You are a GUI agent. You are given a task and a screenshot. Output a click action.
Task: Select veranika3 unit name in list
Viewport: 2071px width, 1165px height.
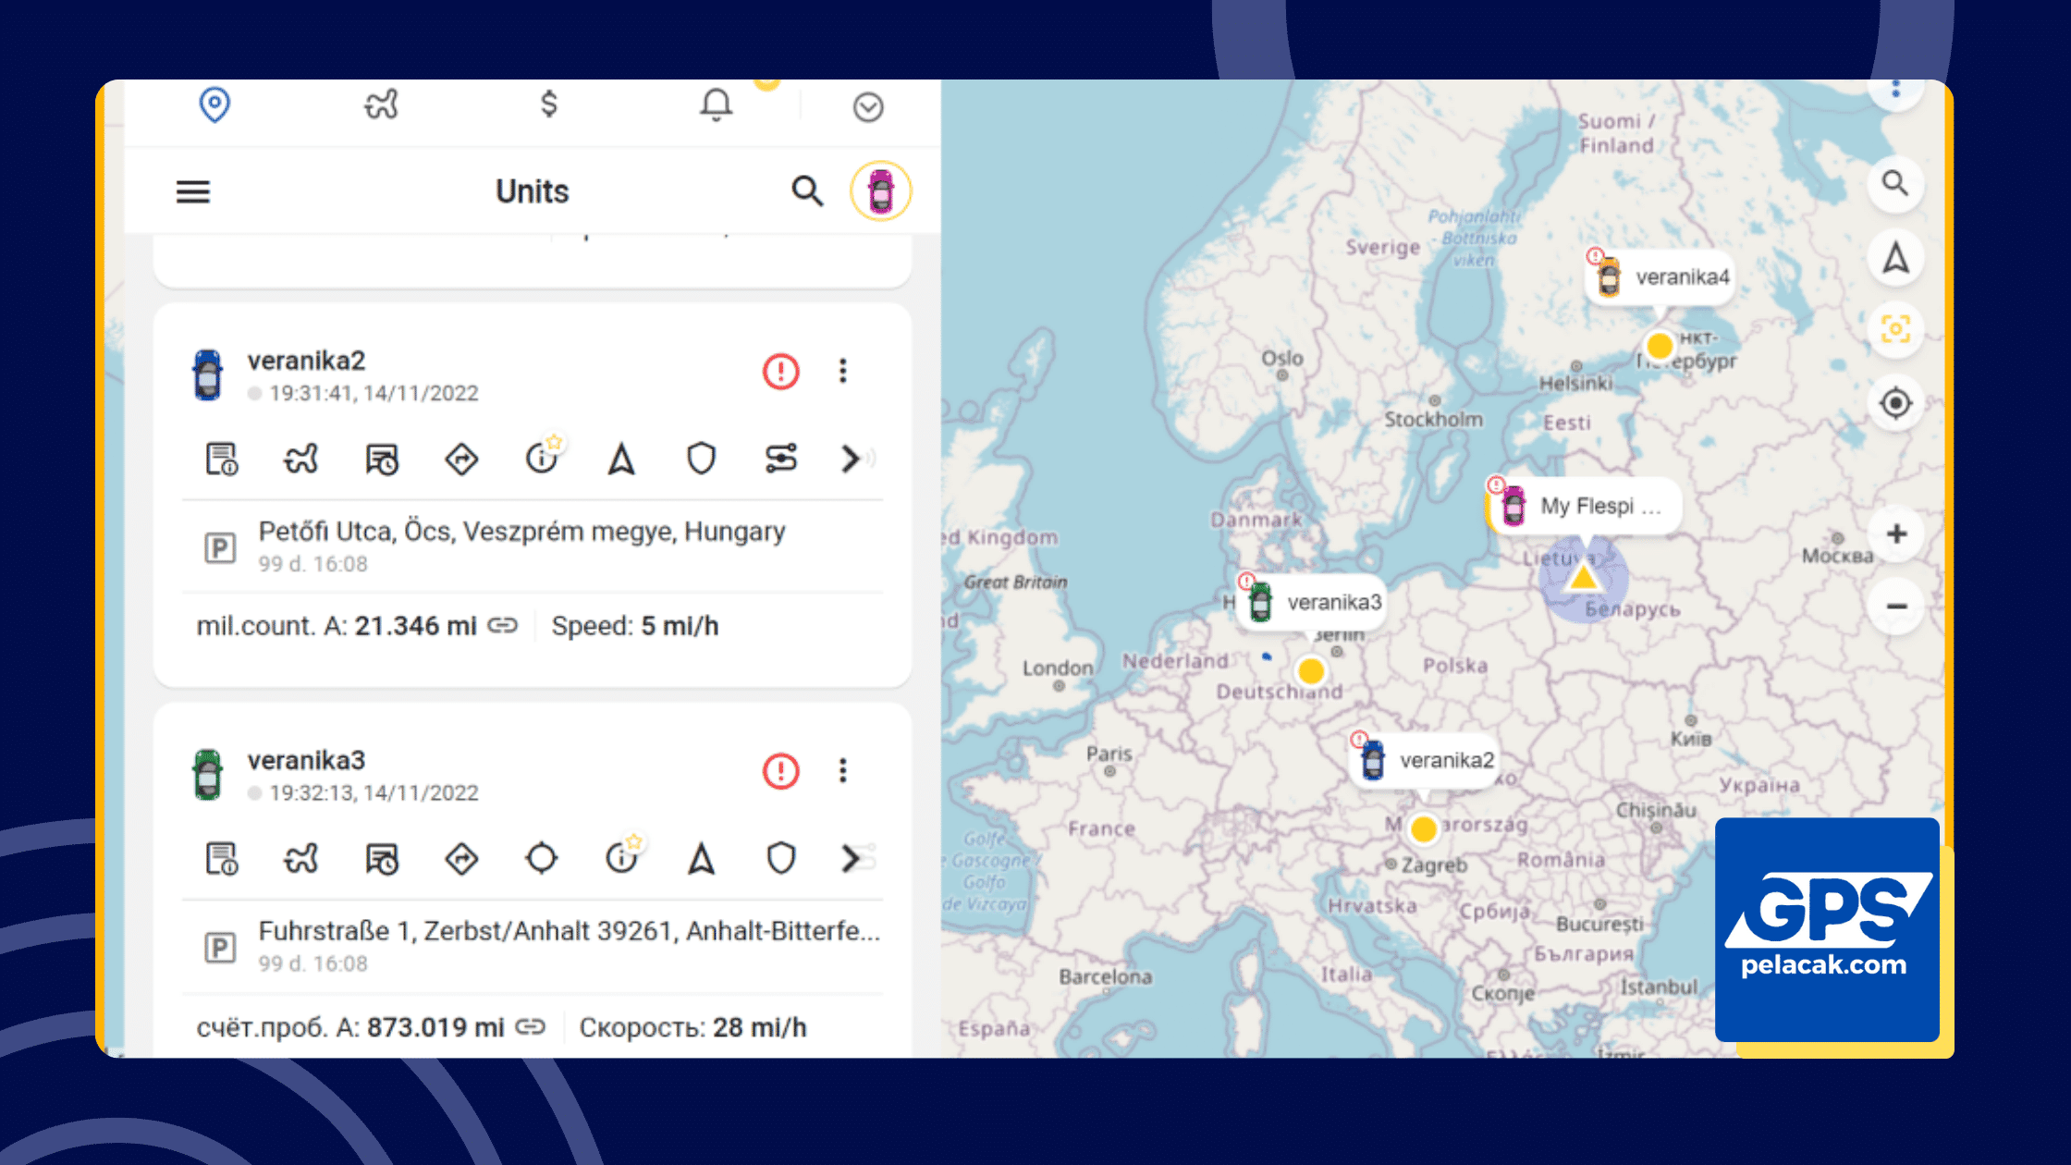click(x=306, y=760)
